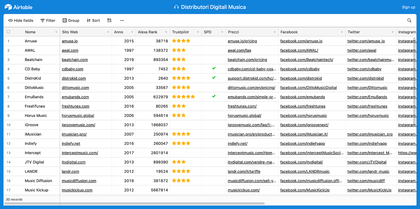The height and width of the screenshot is (209, 420).
Task: Open the Trustpilot column dropdown arrow
Action: pyautogui.click(x=198, y=32)
